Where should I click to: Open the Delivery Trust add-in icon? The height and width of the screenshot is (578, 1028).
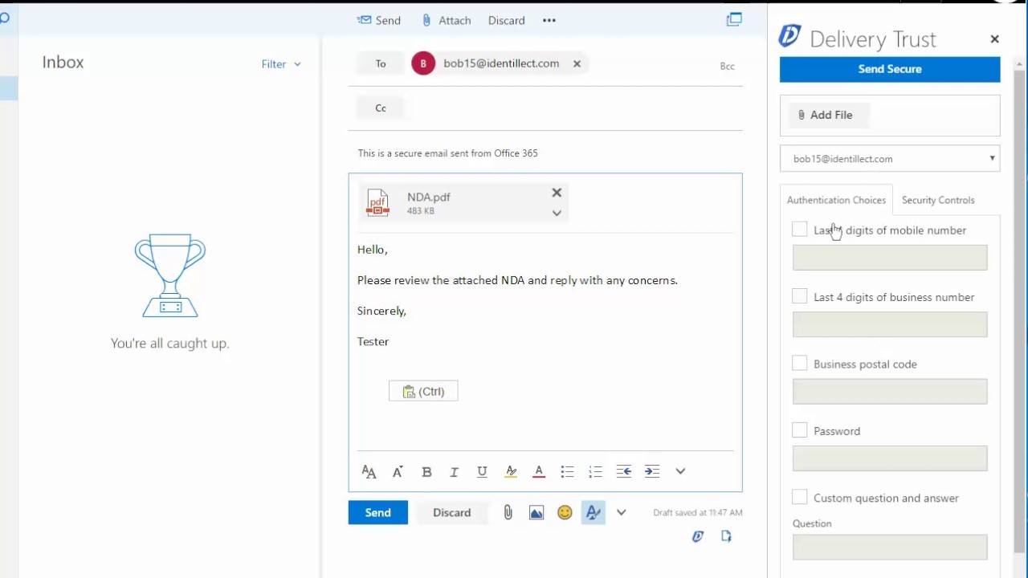click(698, 536)
